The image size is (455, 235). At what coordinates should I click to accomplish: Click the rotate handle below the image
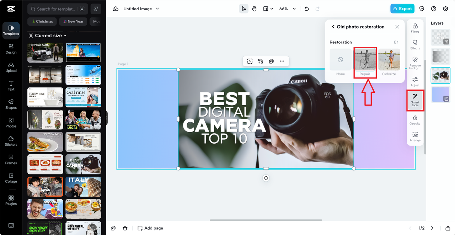(266, 178)
